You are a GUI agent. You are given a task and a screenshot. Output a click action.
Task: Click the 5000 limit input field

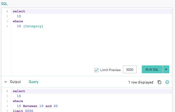[130, 69]
